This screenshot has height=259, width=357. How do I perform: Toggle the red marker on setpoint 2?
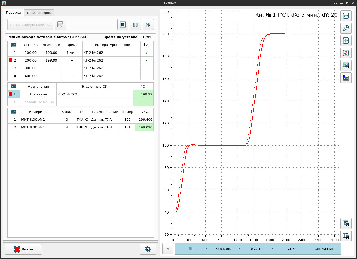tap(10, 60)
